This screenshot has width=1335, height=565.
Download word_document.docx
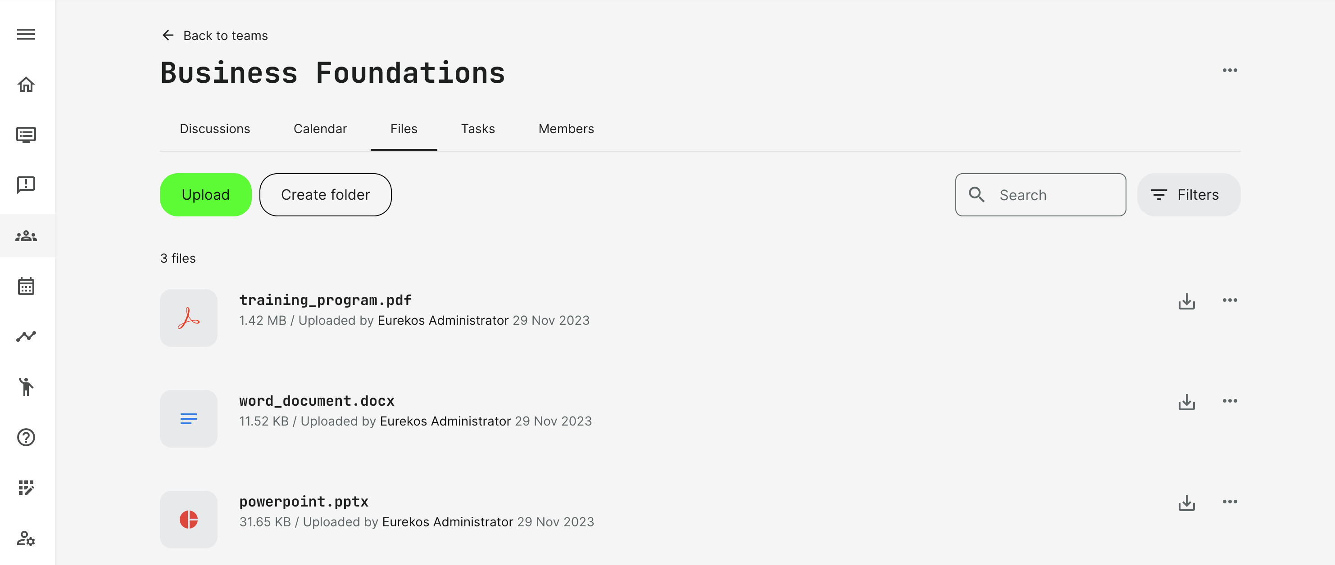1186,402
